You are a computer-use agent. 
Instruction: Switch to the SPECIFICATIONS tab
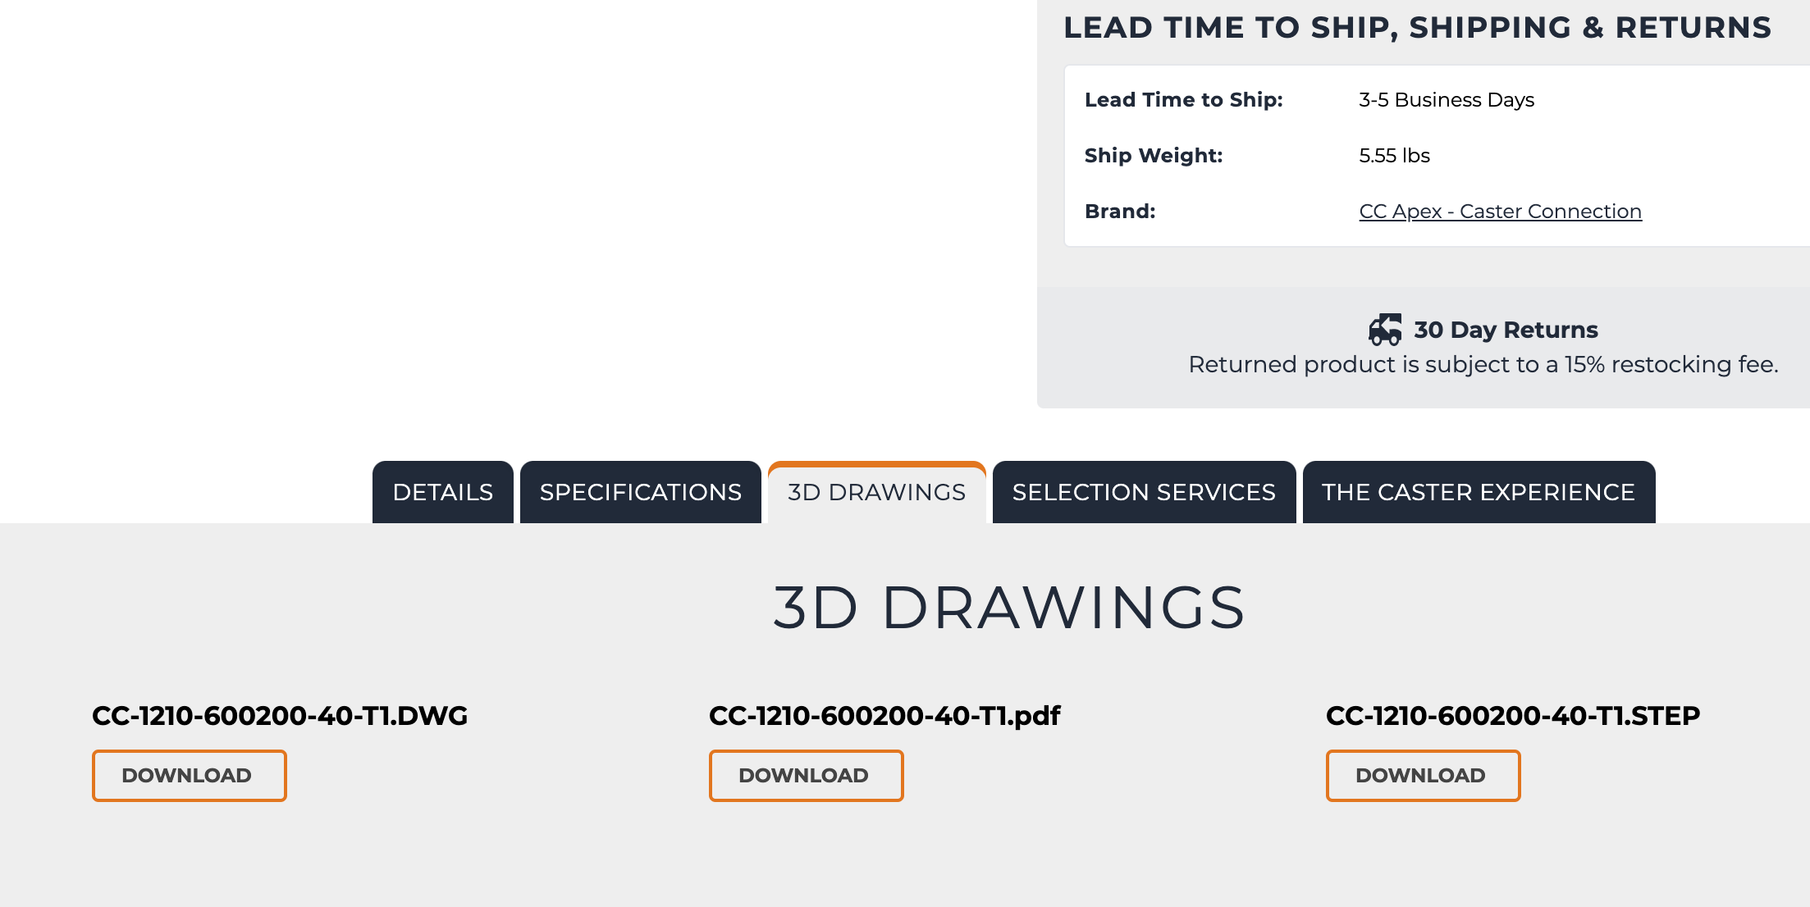pos(640,492)
